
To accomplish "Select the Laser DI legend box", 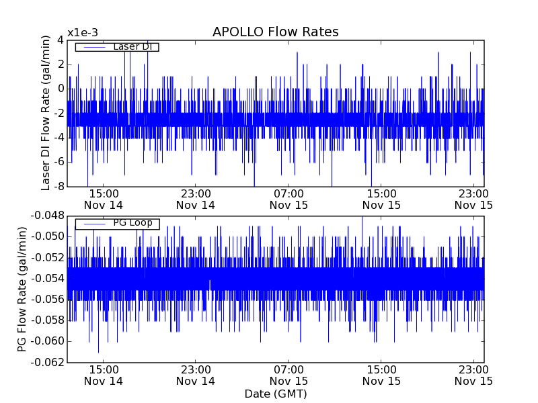I will coord(116,46).
